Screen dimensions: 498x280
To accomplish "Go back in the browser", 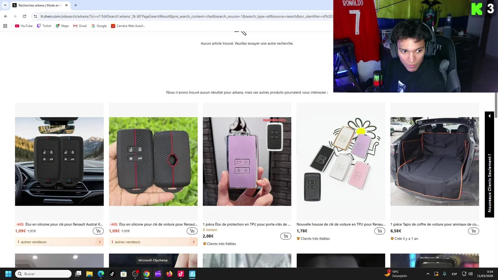I will click(5, 16).
